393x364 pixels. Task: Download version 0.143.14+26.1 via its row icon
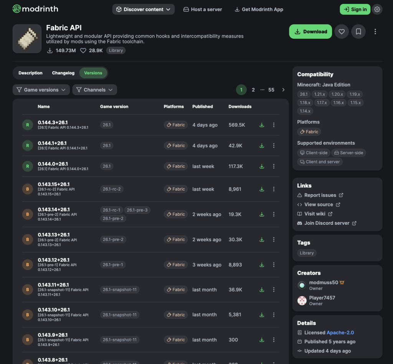(262, 214)
